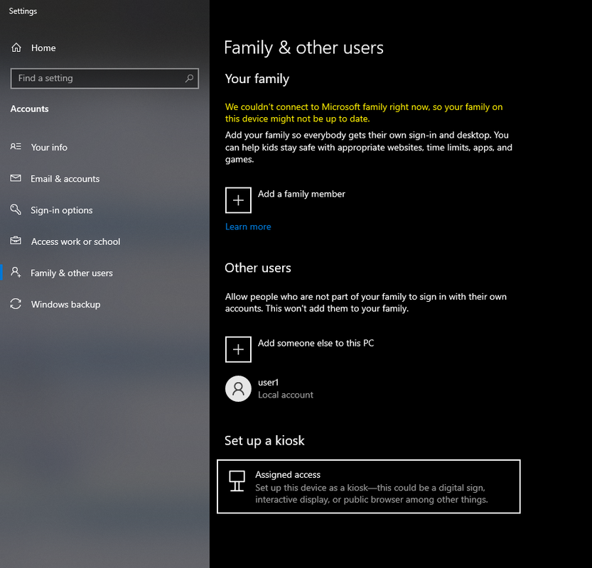Click the Windows backup sync icon
This screenshot has width=592, height=568.
16,304
